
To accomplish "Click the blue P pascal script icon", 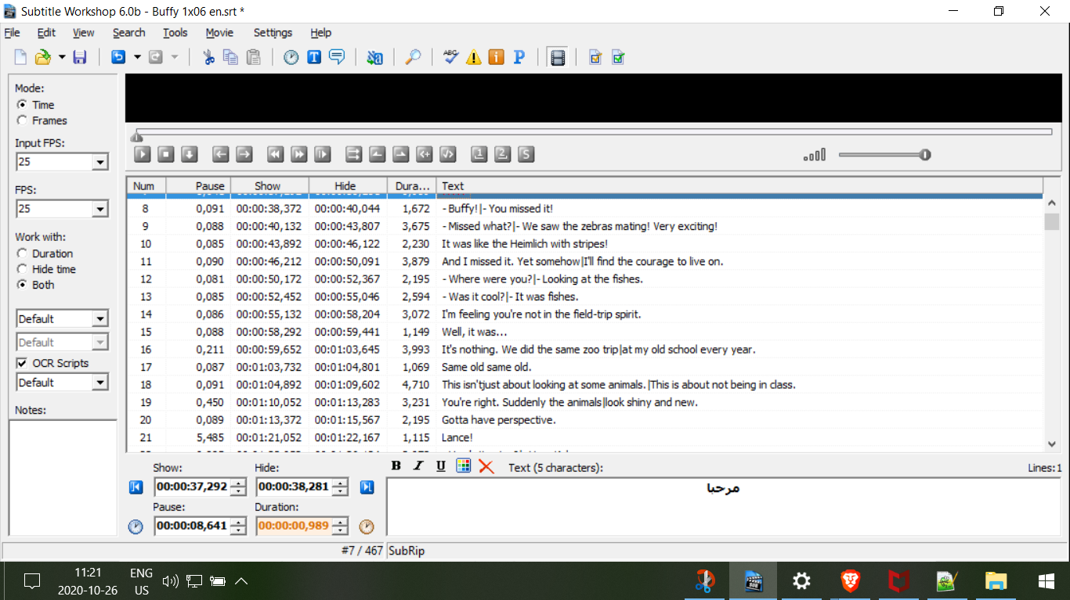I will click(519, 57).
